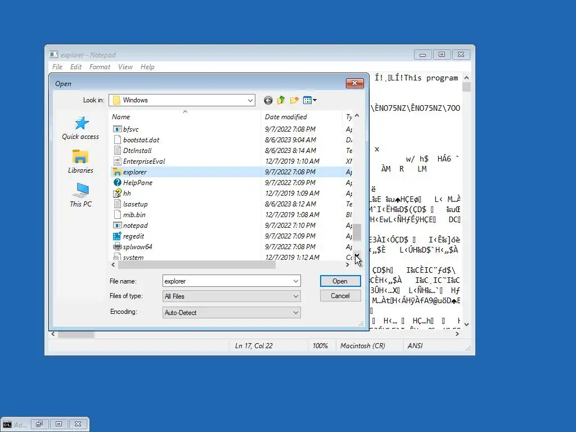Click file list scroll up arrow
576x432 pixels.
pyautogui.click(x=357, y=116)
